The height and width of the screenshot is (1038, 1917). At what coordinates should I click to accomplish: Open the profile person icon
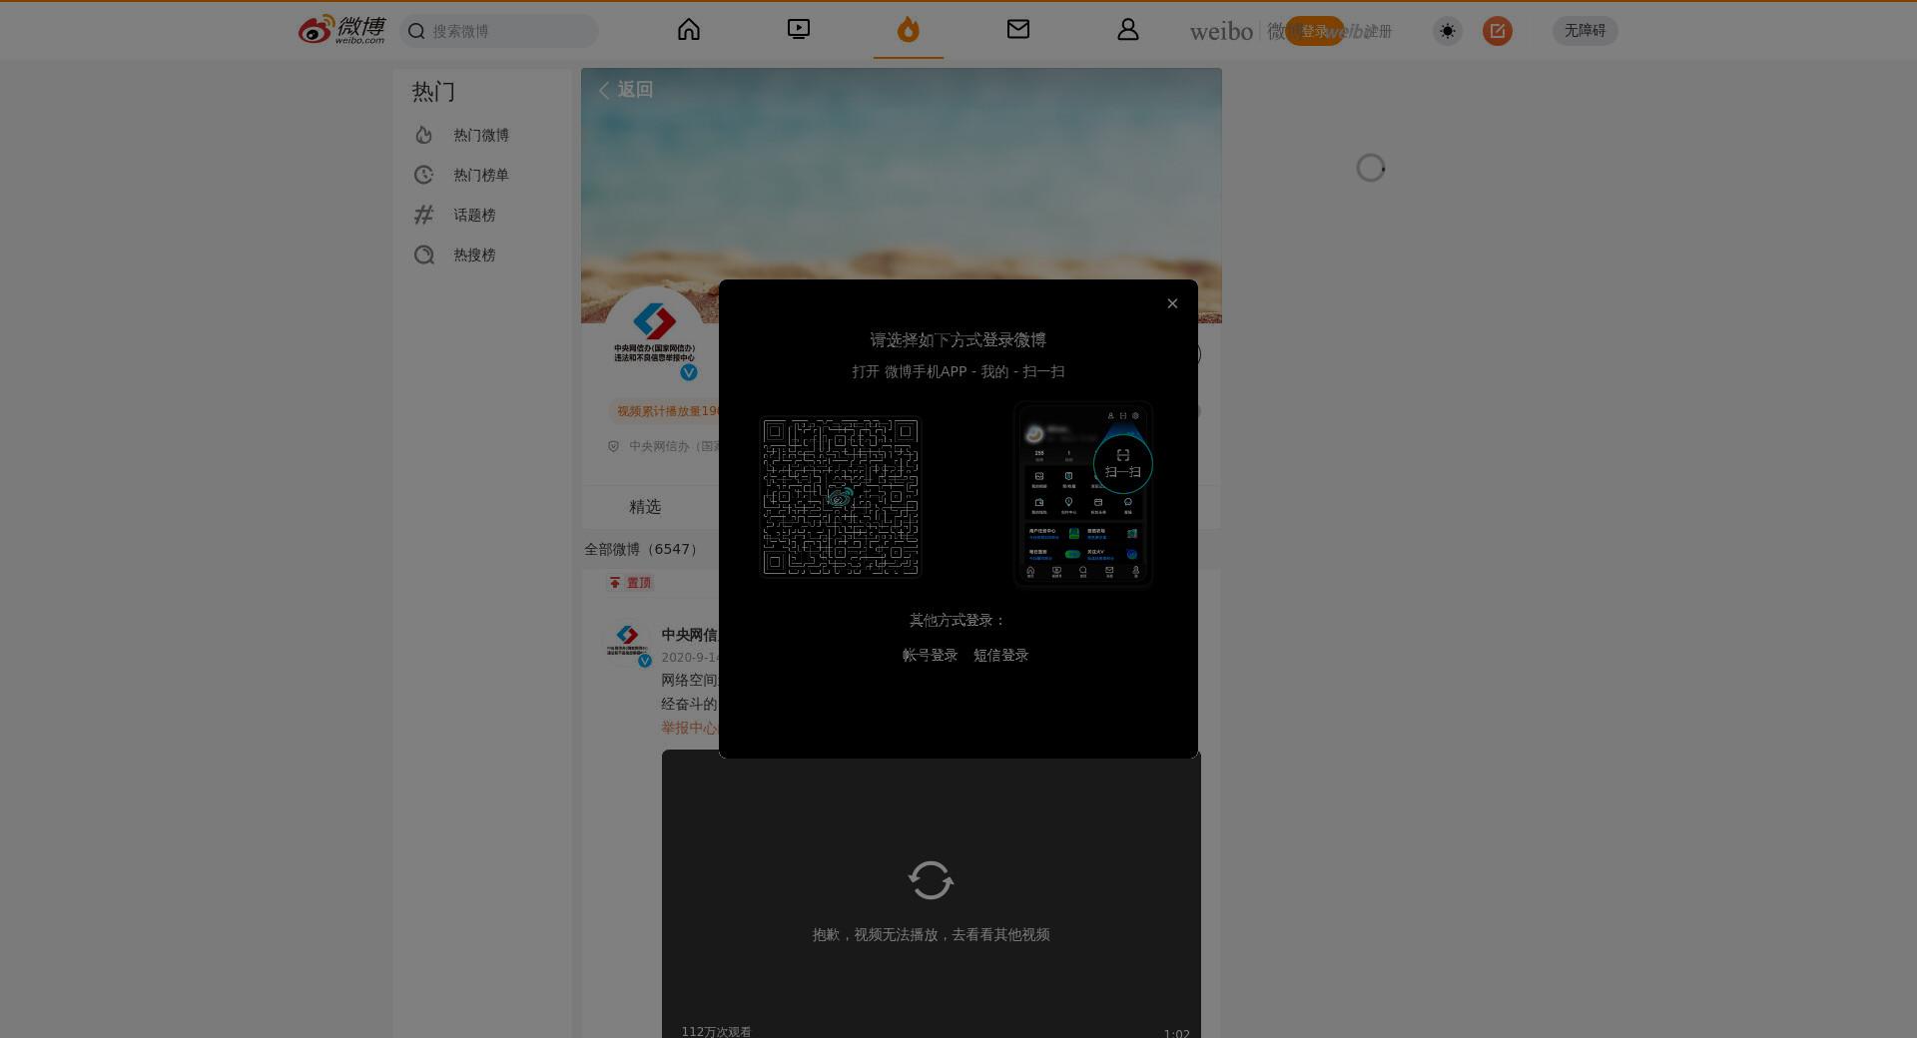tap(1128, 30)
